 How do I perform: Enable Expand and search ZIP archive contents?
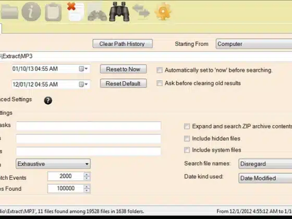[187, 126]
